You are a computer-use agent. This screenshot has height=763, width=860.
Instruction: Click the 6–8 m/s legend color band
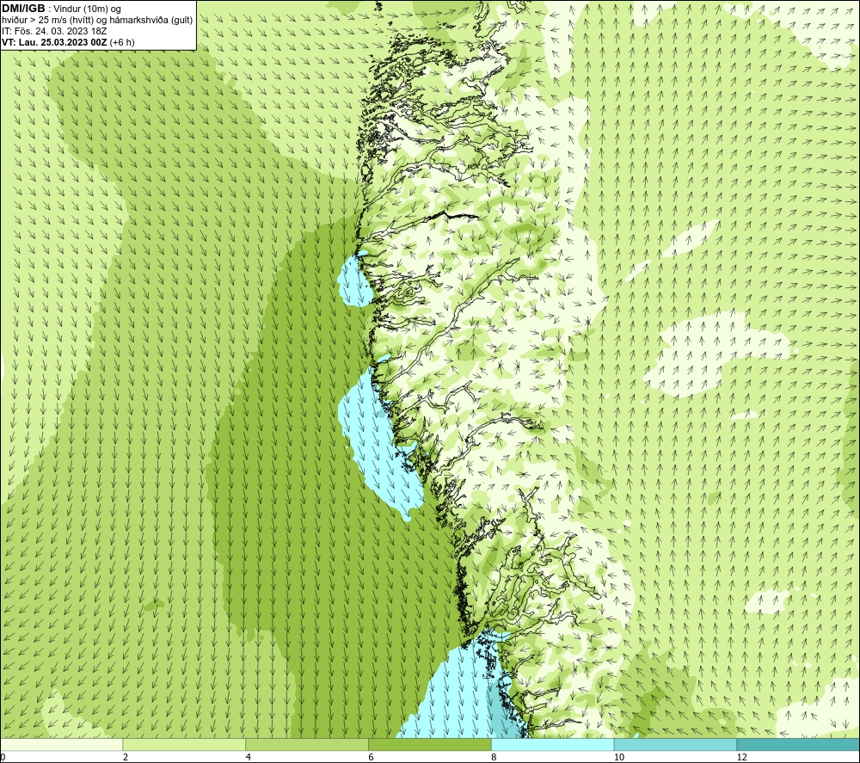(x=429, y=744)
